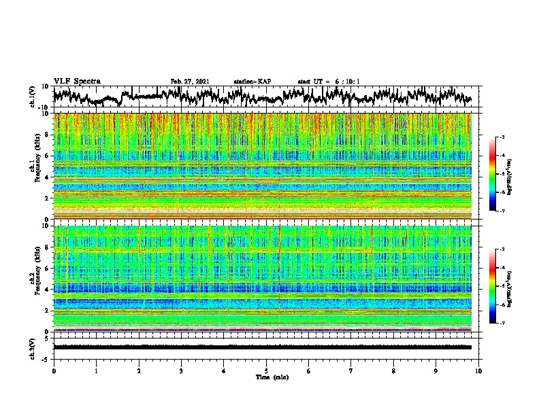Click the "ch.1(V)" waveform axis label
Viewport: 539px width, 416px height.
(x=33, y=97)
